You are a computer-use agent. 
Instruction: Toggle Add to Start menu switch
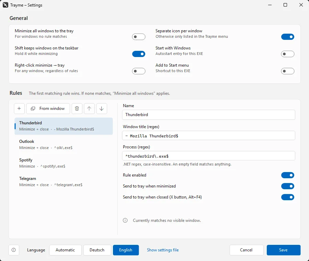pyautogui.click(x=287, y=71)
